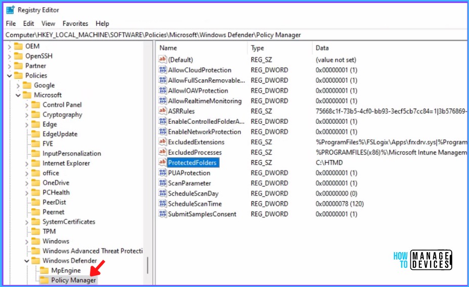Image resolution: width=469 pixels, height=287 pixels.
Task: Select the PCHealth tree key
Action: point(56,193)
